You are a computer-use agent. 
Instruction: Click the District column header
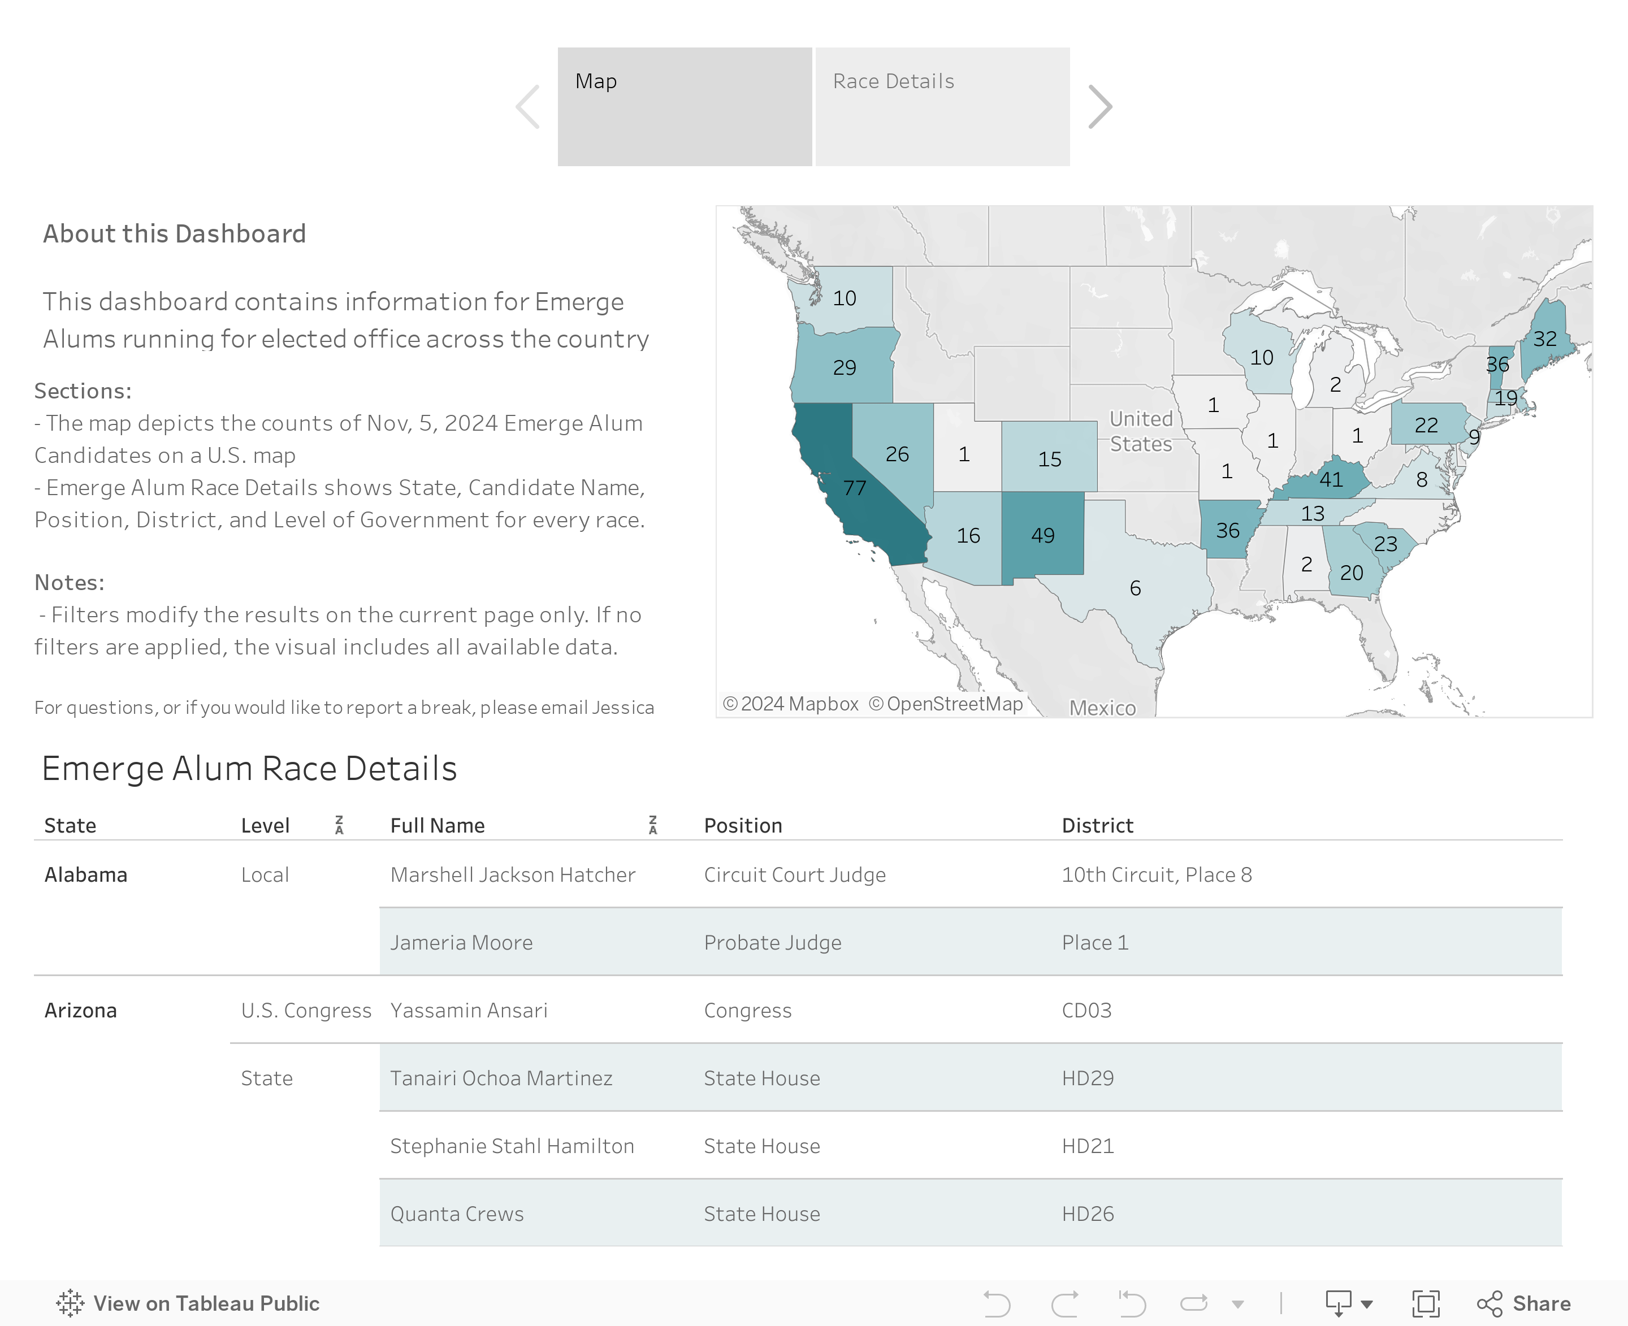click(1097, 825)
